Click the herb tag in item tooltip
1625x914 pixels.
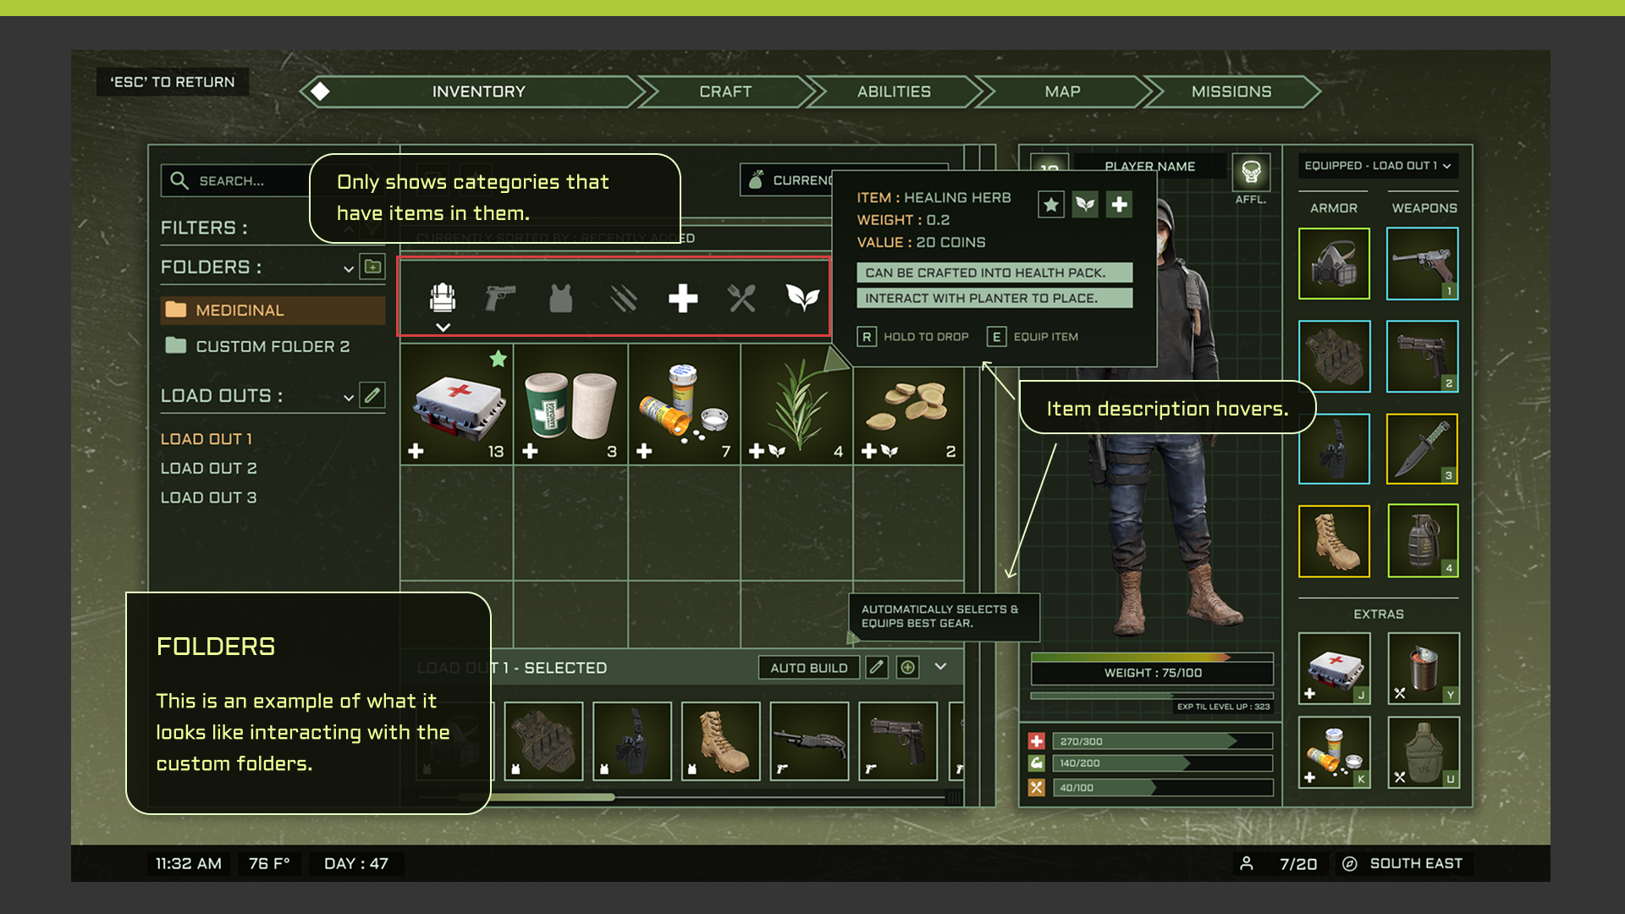point(1085,204)
